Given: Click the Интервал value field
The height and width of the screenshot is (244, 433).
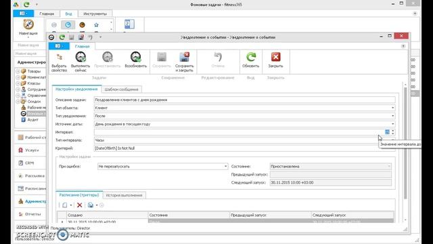Looking at the screenshot, I should (239, 132).
